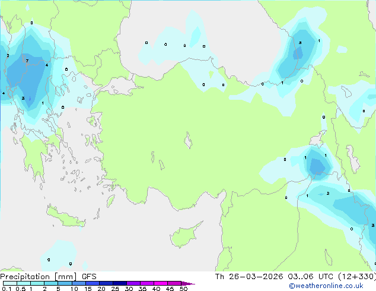Click the 45–50 mm legend color swatch

tap(174, 283)
